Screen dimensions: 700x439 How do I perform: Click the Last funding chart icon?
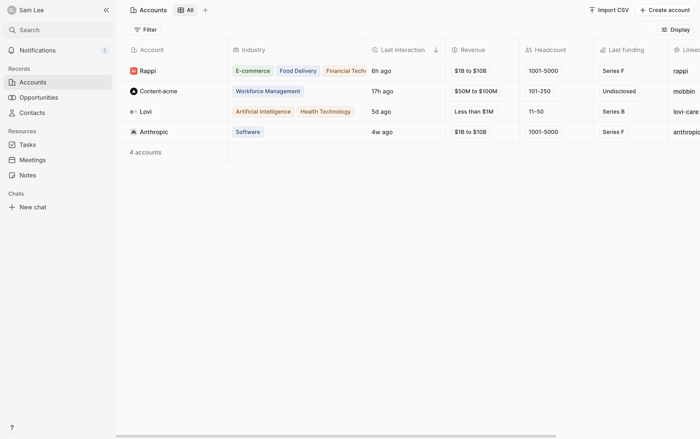(603, 50)
